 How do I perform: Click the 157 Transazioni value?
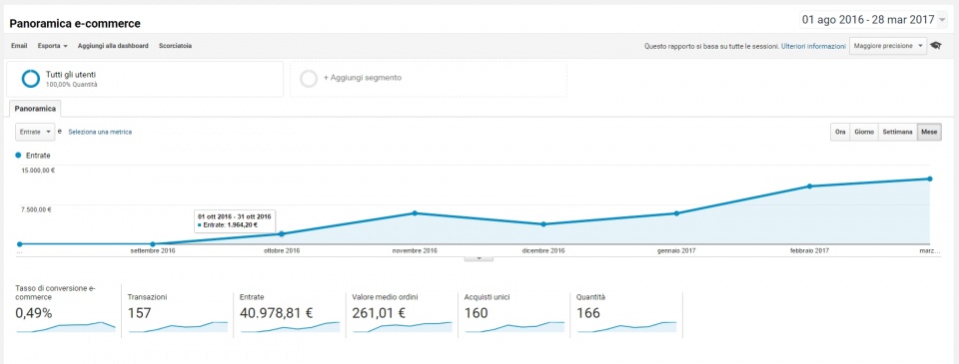pyautogui.click(x=140, y=313)
